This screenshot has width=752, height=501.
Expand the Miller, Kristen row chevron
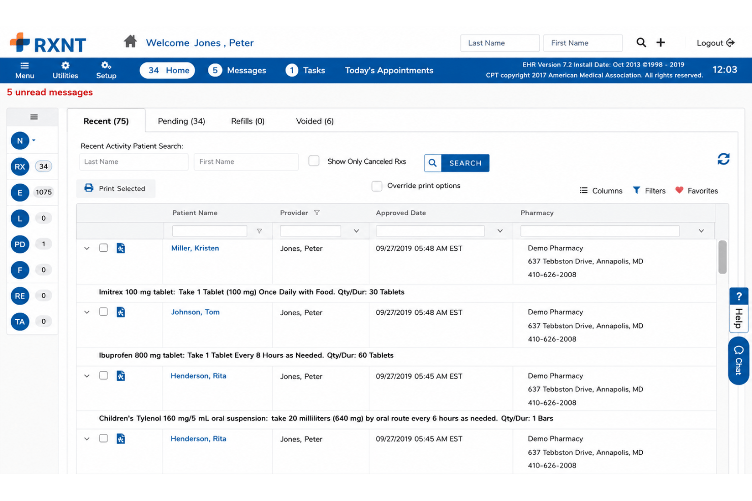(x=87, y=248)
